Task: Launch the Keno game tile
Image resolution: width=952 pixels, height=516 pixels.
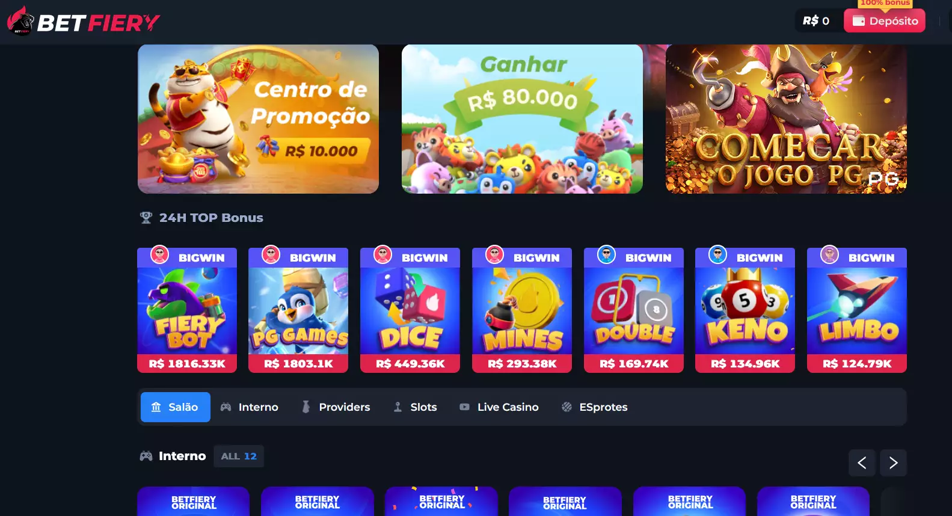Action: click(x=745, y=310)
